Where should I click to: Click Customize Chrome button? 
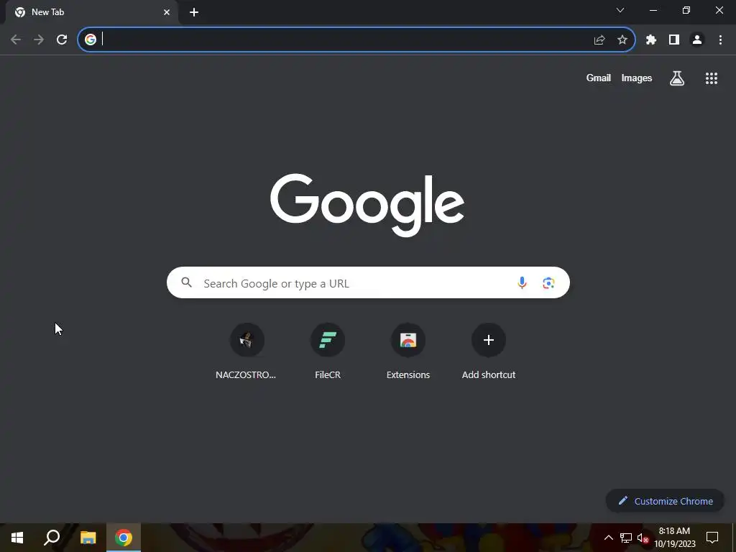click(665, 501)
